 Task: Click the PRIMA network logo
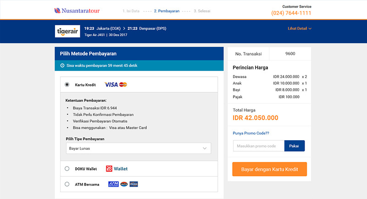pyautogui.click(x=133, y=184)
